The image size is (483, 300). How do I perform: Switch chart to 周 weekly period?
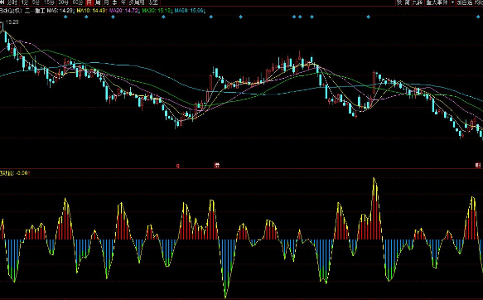coord(98,2)
